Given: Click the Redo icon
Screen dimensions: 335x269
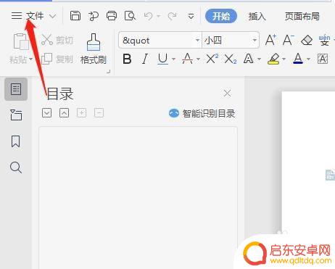Looking at the screenshot, I should [x=173, y=17].
